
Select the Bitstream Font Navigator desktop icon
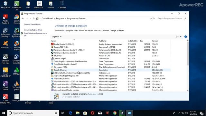5,59
